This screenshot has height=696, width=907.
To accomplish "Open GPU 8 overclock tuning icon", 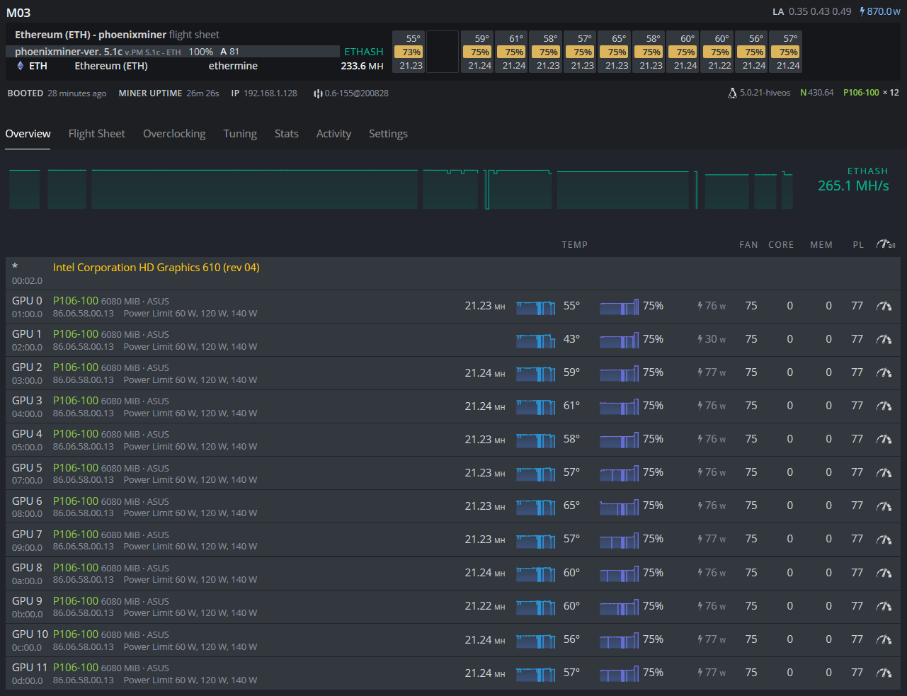I will (x=884, y=573).
